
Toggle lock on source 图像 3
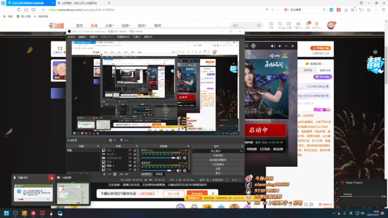[x=135, y=162]
